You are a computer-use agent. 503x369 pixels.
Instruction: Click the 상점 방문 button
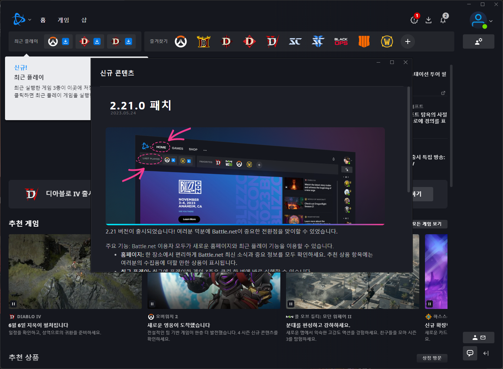click(x=432, y=358)
